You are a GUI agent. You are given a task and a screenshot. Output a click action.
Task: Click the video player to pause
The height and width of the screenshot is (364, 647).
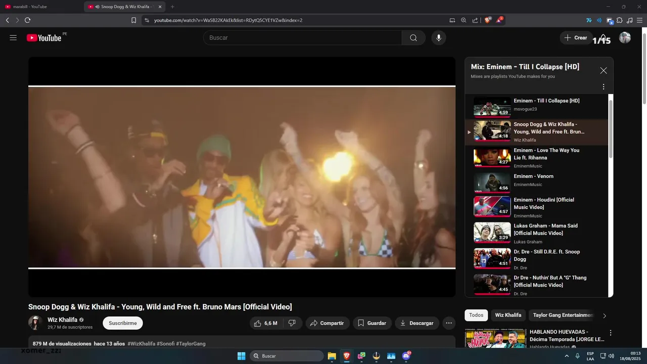point(242,177)
